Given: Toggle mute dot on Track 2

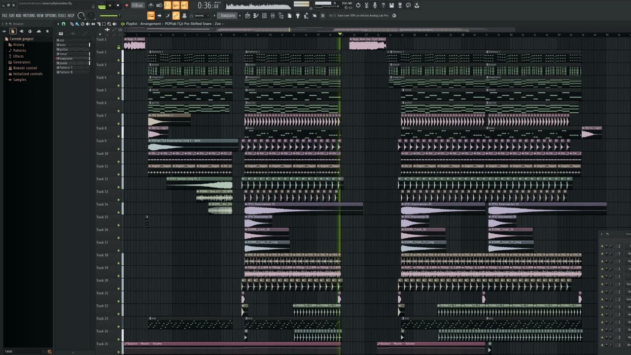Looking at the screenshot, I should pyautogui.click(x=118, y=60).
